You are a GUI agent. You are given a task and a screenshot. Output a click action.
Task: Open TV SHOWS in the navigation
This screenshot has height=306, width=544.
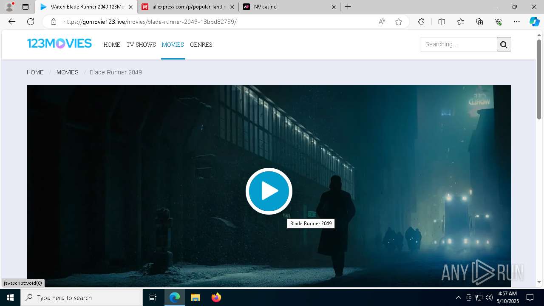(x=141, y=45)
